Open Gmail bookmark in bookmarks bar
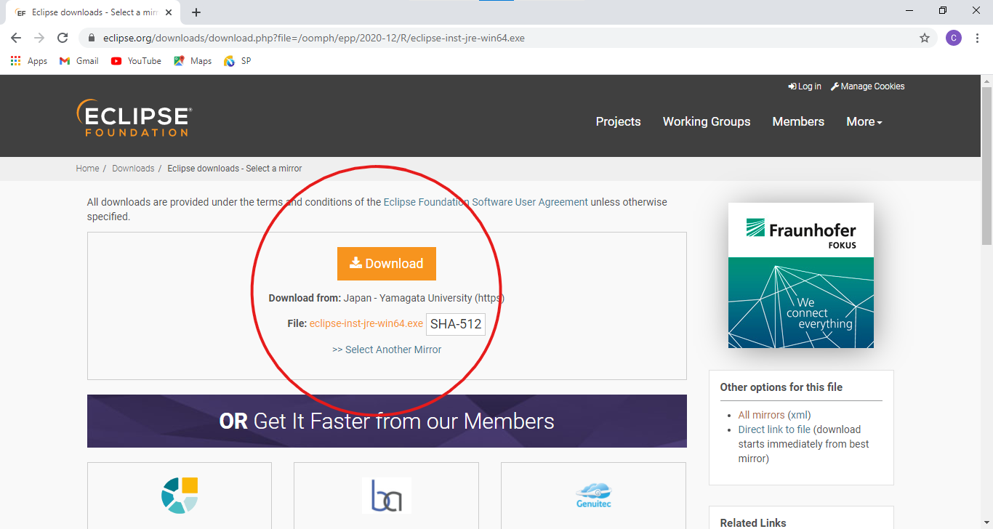993x529 pixels. click(79, 61)
